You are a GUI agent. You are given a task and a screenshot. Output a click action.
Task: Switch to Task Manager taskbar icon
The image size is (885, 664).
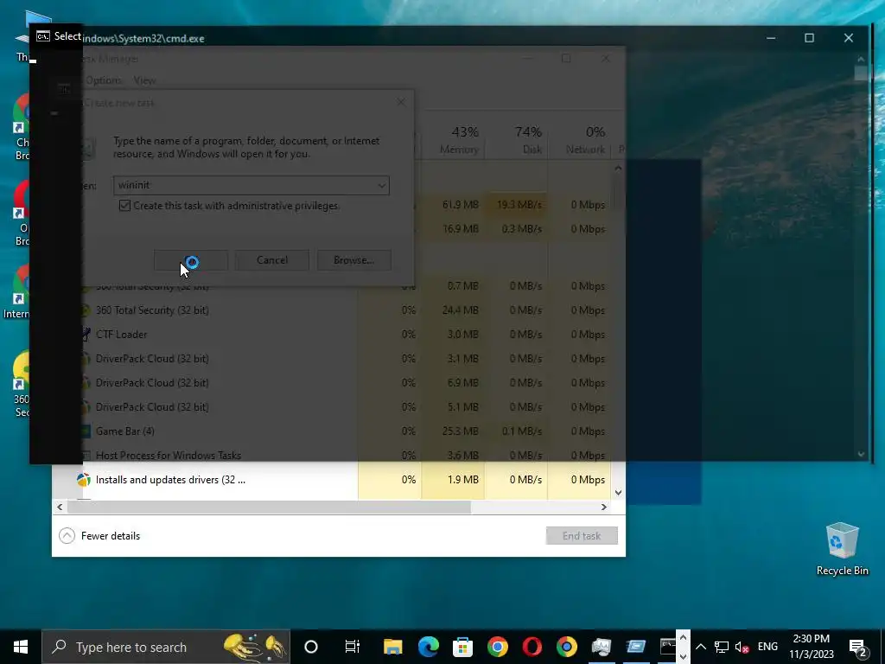click(x=602, y=647)
